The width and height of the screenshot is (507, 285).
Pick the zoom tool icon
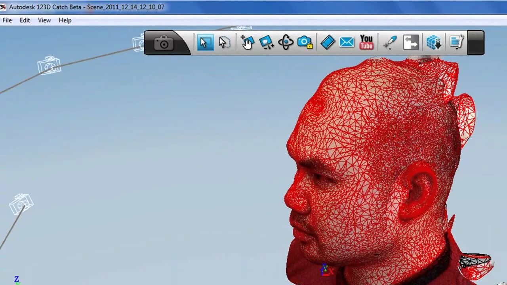[x=267, y=42]
